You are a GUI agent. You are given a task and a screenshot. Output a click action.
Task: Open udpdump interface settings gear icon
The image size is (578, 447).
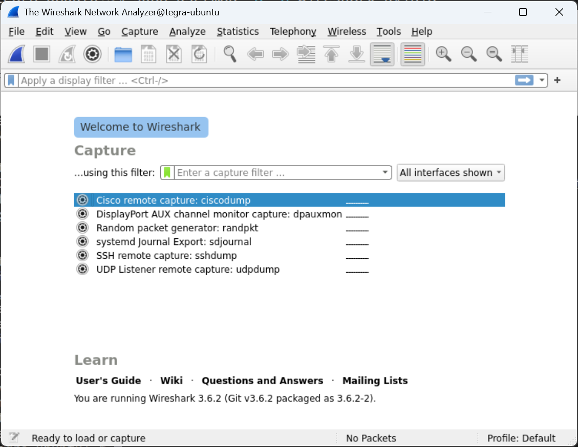82,269
